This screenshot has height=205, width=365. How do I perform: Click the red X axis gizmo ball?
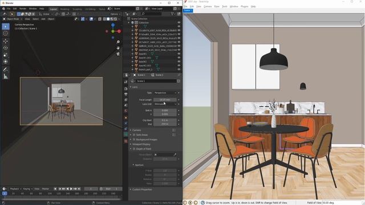pos(119,31)
